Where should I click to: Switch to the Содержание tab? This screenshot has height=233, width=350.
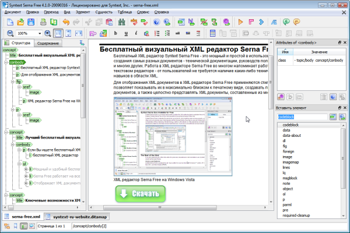click(x=48, y=43)
